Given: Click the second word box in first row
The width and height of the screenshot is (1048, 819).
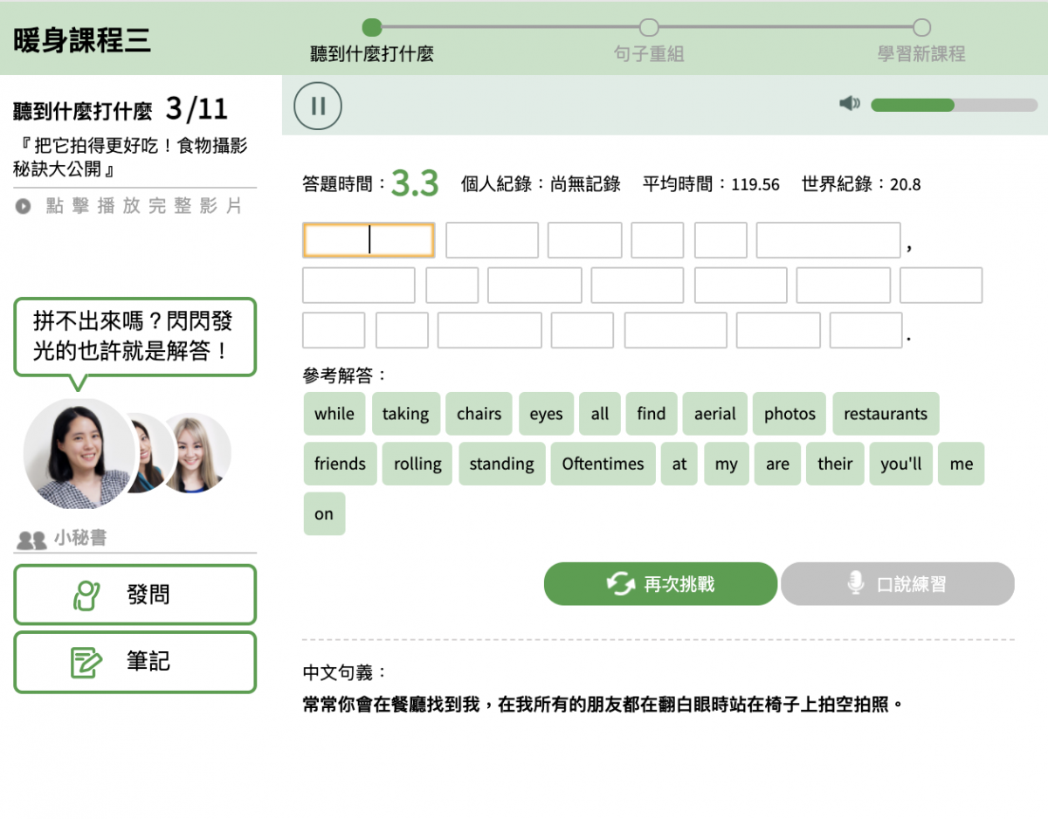Looking at the screenshot, I should click(492, 240).
